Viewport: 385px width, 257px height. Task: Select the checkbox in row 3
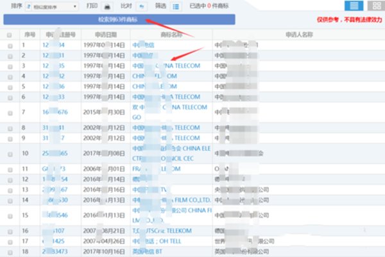coord(10,67)
